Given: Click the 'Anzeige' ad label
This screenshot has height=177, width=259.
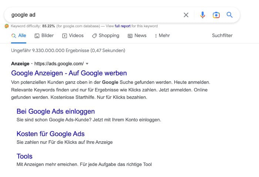Looking at the screenshot, I should pyautogui.click(x=20, y=64).
